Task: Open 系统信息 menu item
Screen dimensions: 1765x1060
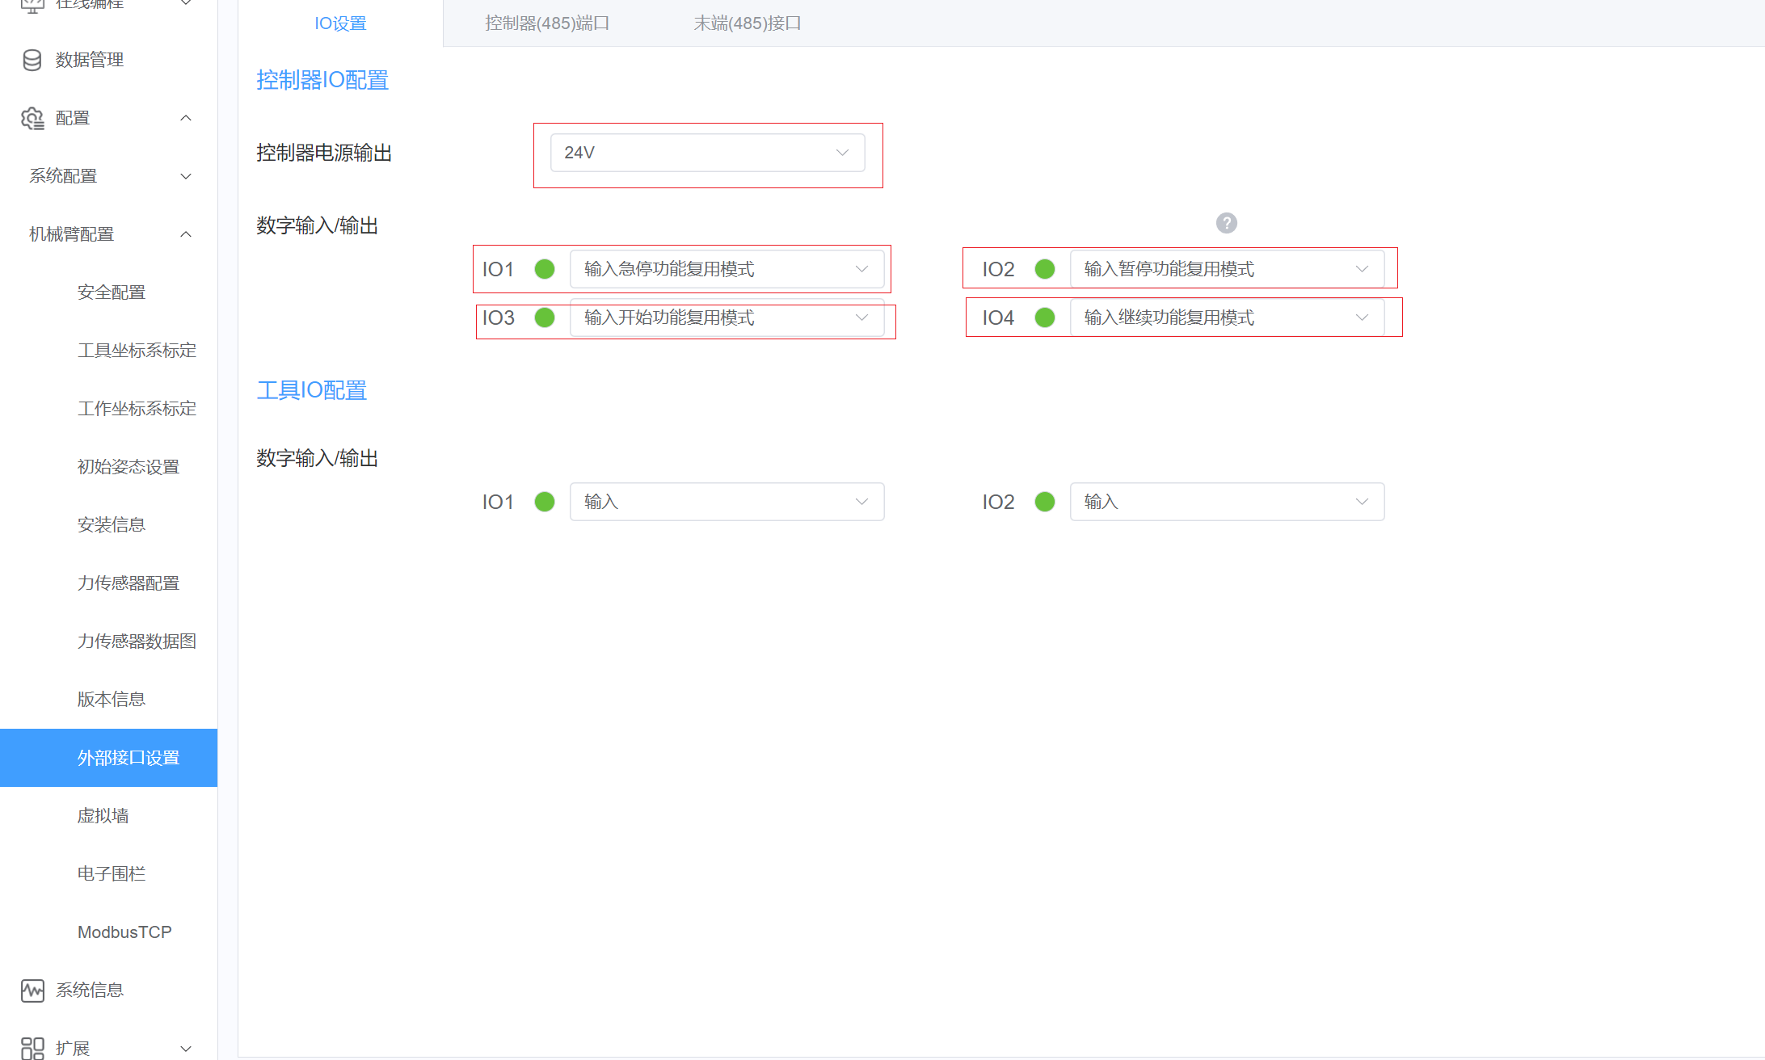Action: pos(108,990)
